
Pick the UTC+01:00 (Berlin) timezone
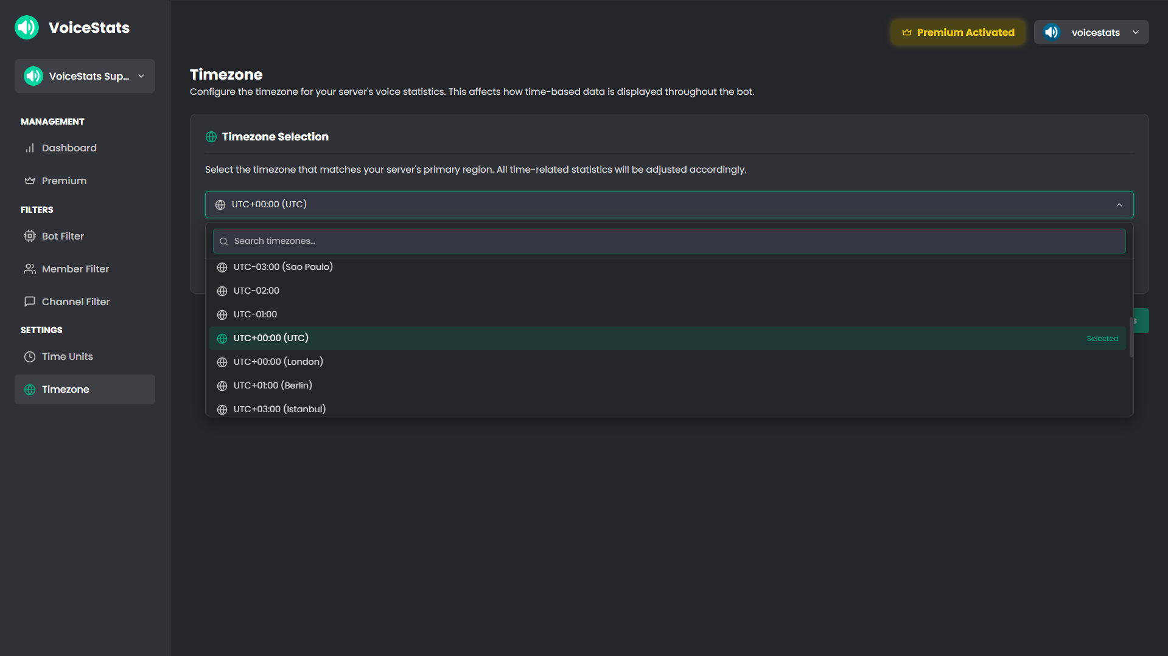[273, 385]
